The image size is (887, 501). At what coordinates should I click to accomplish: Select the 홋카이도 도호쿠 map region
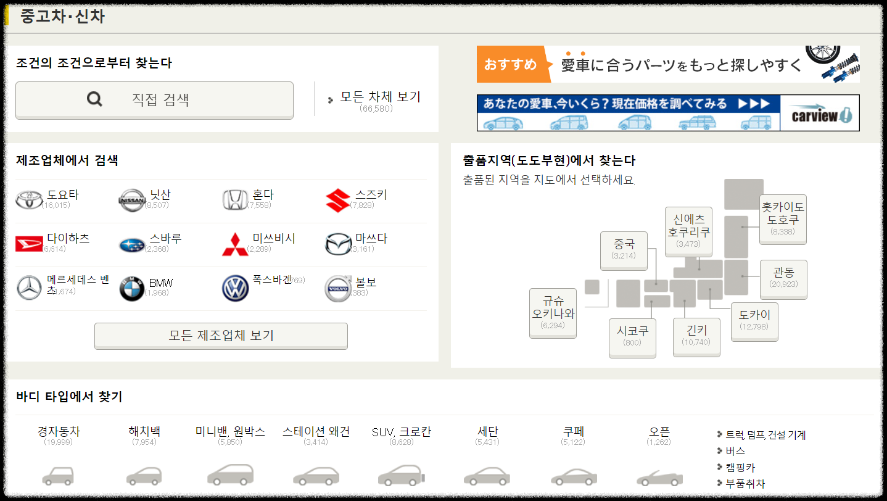[x=783, y=218]
